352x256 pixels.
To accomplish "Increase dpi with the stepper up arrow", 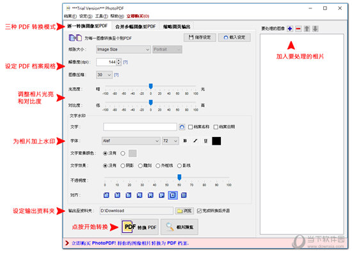I will coord(119,60).
